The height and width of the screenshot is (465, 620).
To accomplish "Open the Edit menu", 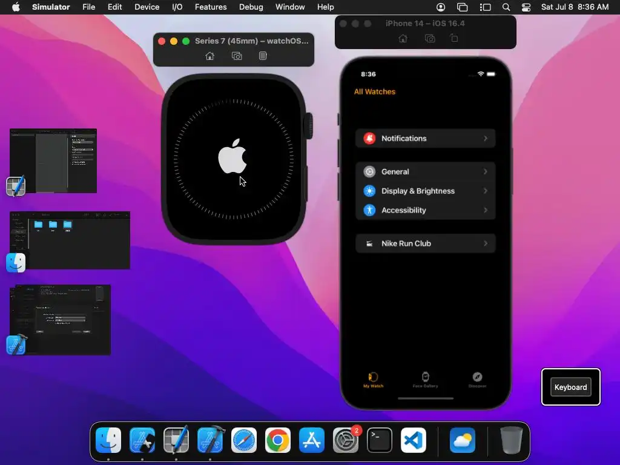I will tap(114, 7).
